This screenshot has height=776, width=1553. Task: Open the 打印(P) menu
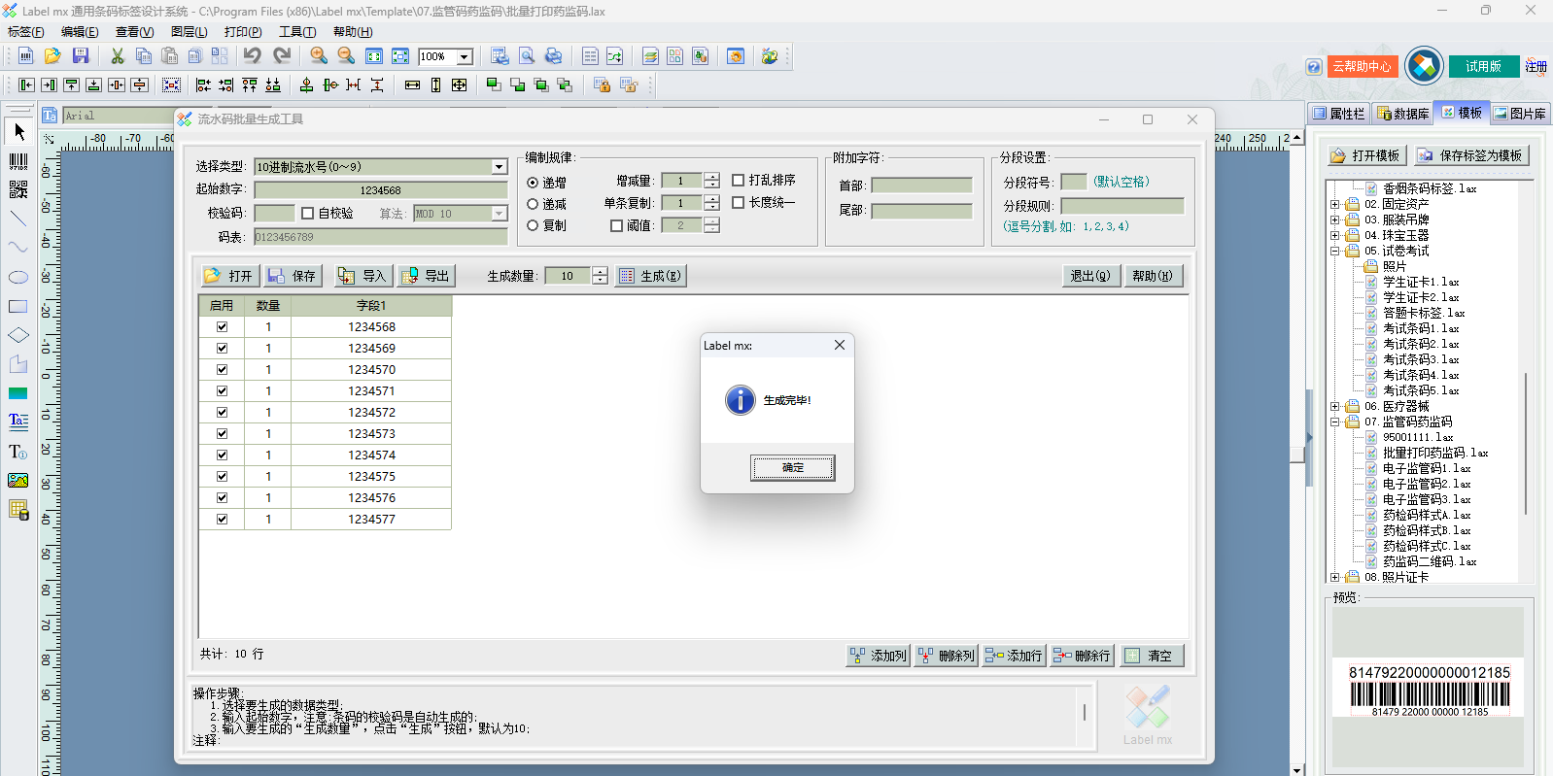point(243,32)
